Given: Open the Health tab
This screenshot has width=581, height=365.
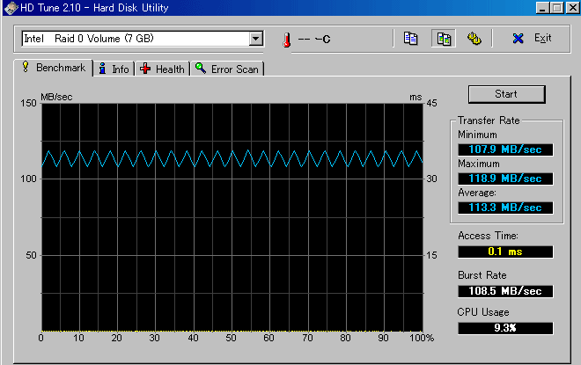Looking at the screenshot, I should (162, 69).
